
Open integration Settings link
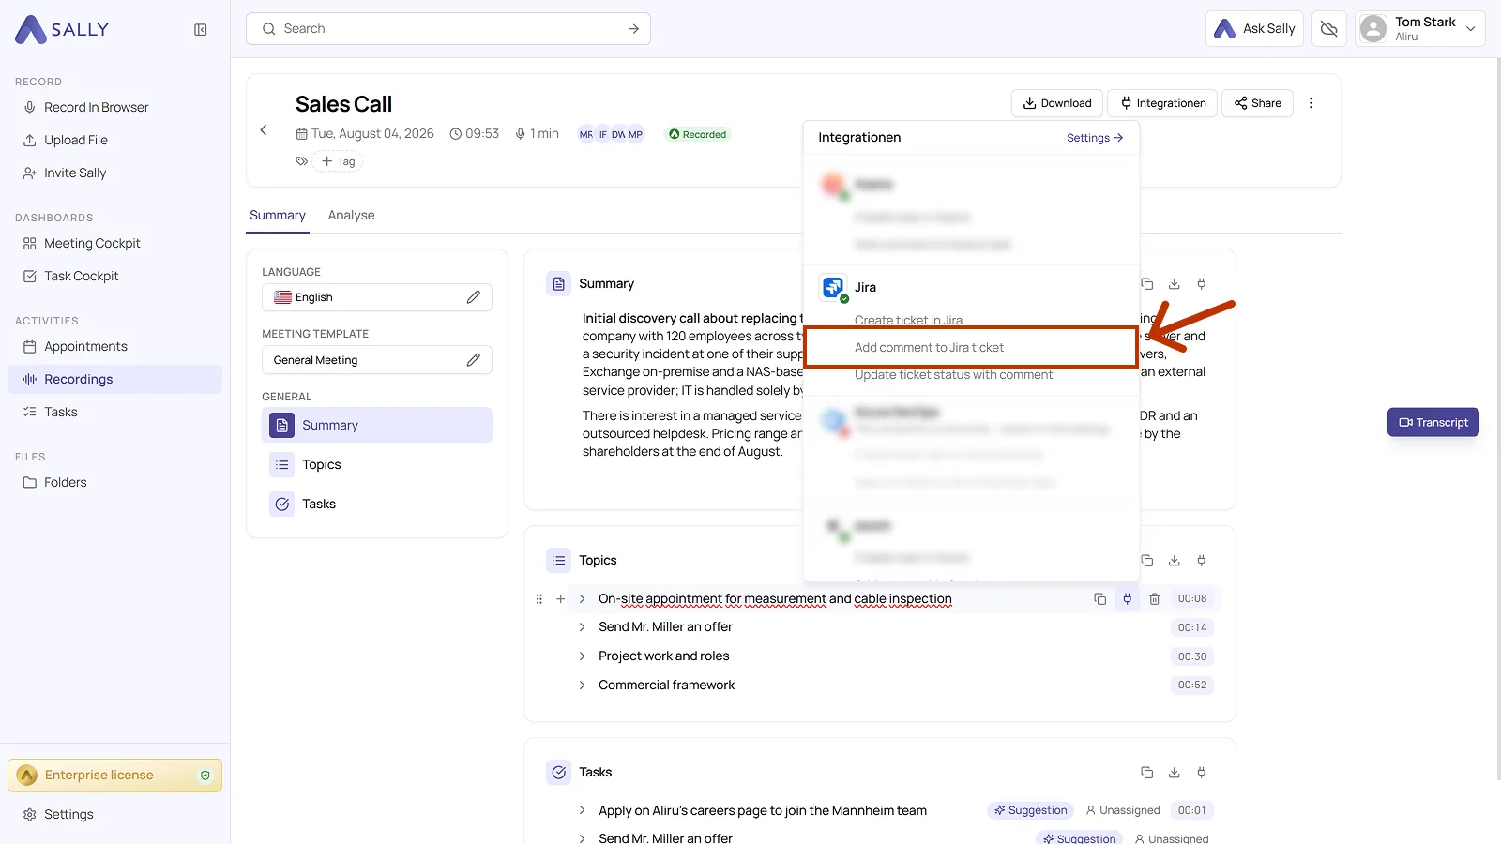(x=1095, y=138)
